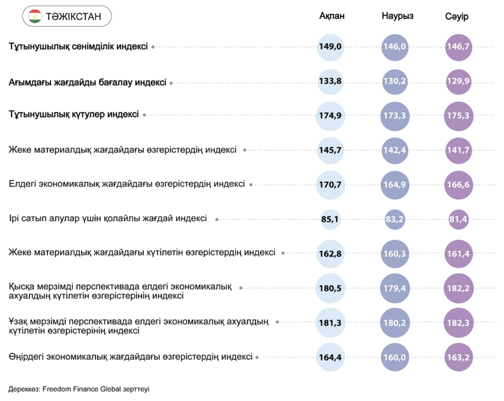Click the Тұтынушылық сенімділік индексі label
Viewport: 504px width, 401px height.
pyautogui.click(x=78, y=47)
